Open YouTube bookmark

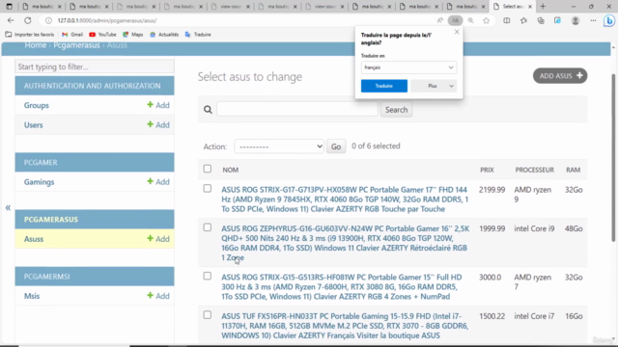point(103,35)
